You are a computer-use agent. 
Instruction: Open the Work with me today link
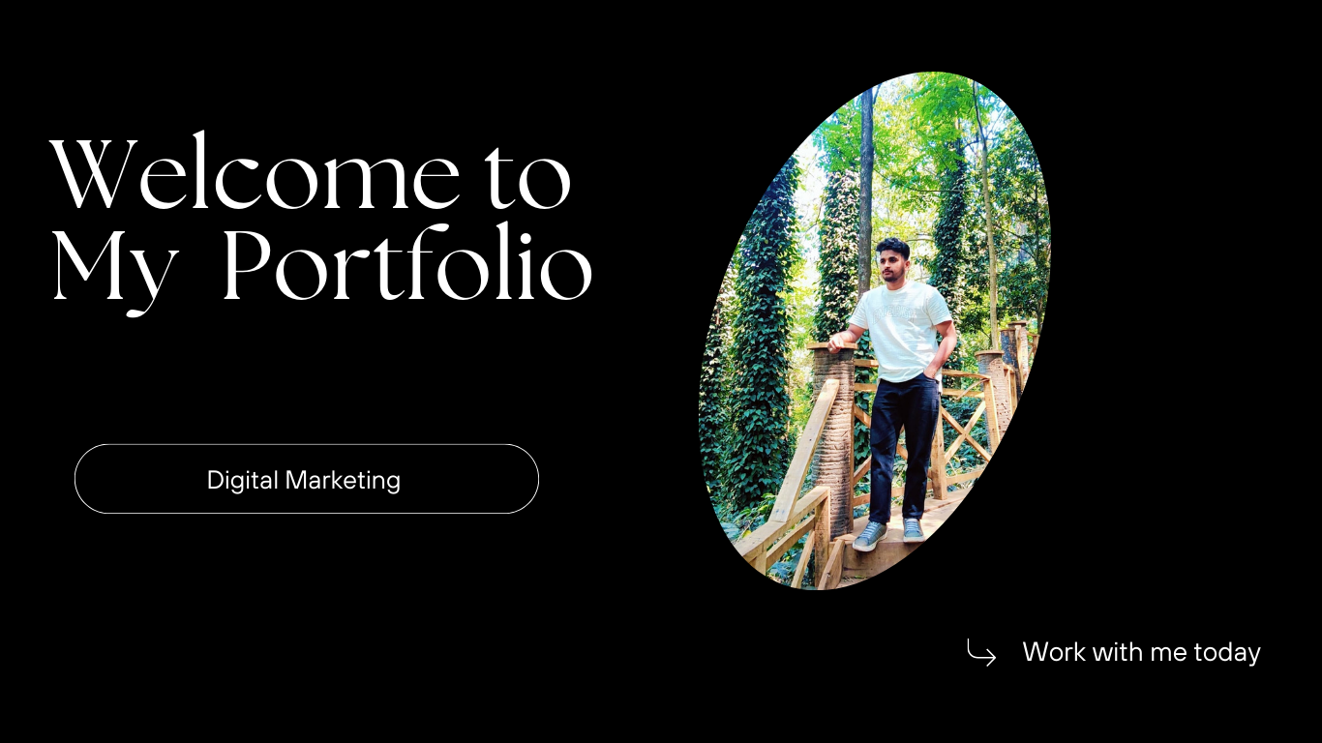point(1141,653)
